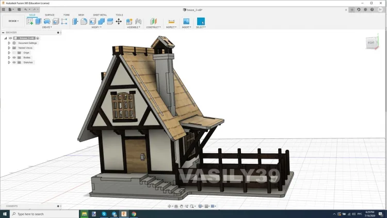Open the CREATE dropdown menu
This screenshot has width=387, height=218.
point(47,27)
